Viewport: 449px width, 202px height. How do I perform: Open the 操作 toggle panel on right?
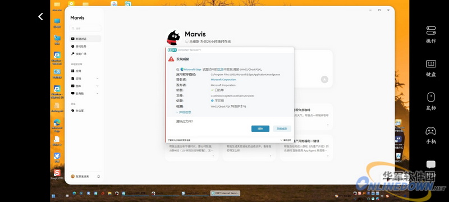tap(430, 35)
